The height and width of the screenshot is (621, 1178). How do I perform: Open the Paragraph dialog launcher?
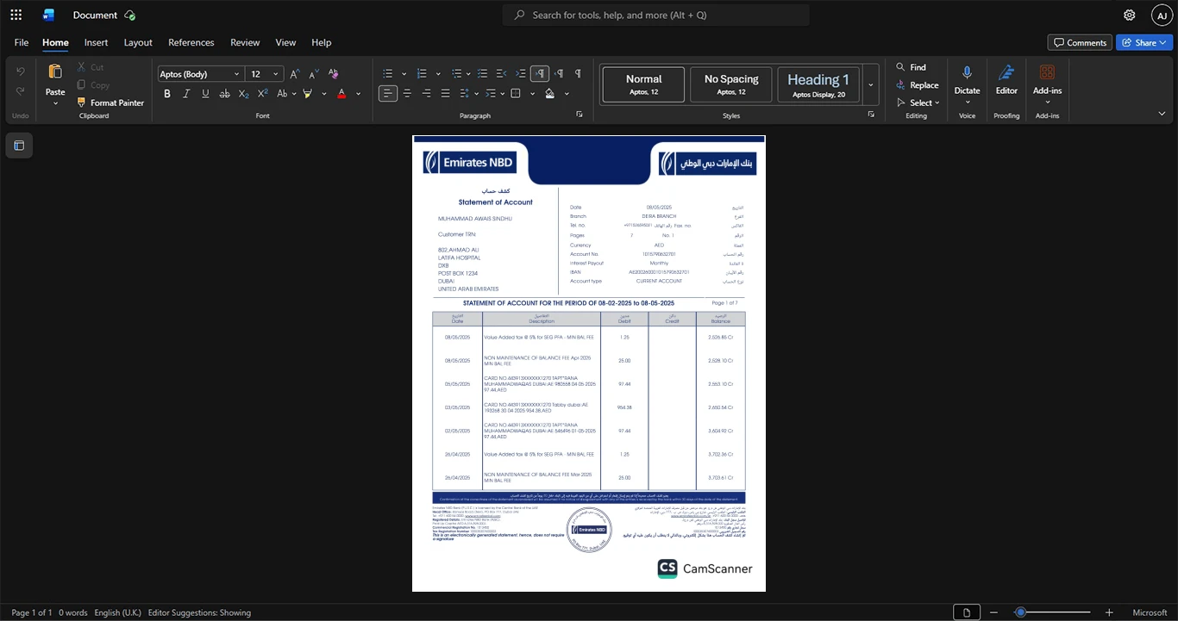pos(580,115)
